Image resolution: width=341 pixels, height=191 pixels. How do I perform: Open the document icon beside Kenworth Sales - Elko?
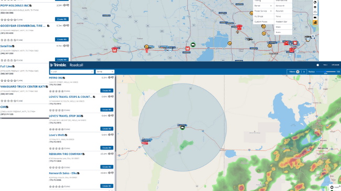point(78,173)
